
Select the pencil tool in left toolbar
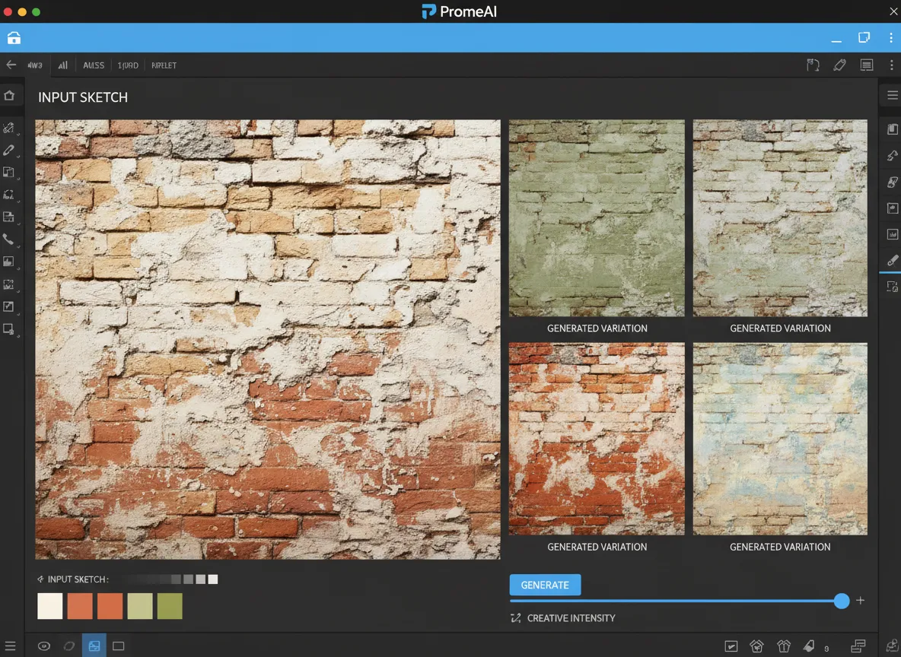[x=9, y=151]
